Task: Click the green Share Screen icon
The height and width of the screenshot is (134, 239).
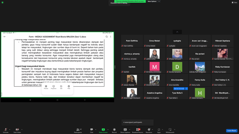Action: (103, 130)
